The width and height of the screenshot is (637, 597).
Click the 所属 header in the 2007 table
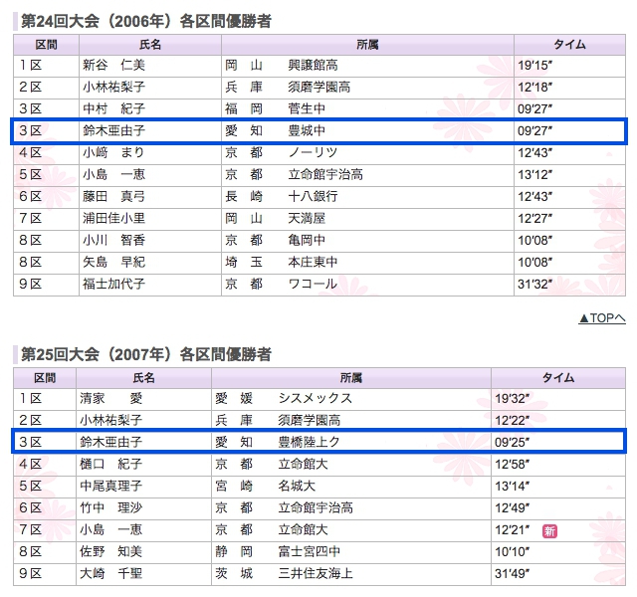point(351,378)
